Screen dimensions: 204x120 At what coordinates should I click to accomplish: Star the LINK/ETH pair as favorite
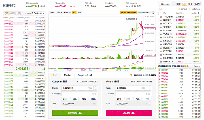tap(161, 41)
